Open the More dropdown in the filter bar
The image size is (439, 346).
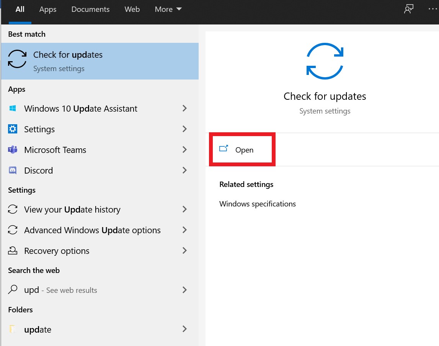tap(168, 9)
